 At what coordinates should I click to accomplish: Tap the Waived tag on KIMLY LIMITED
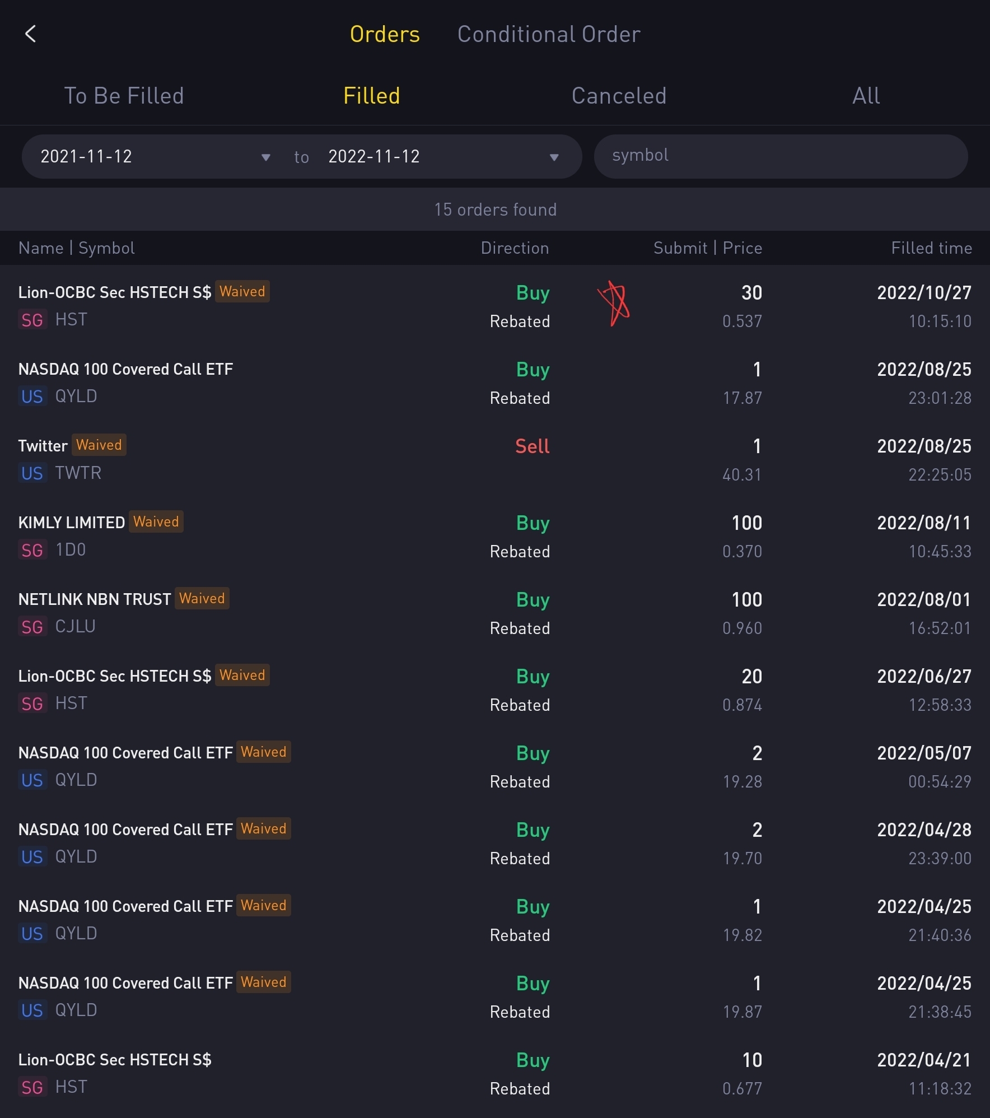coord(156,522)
